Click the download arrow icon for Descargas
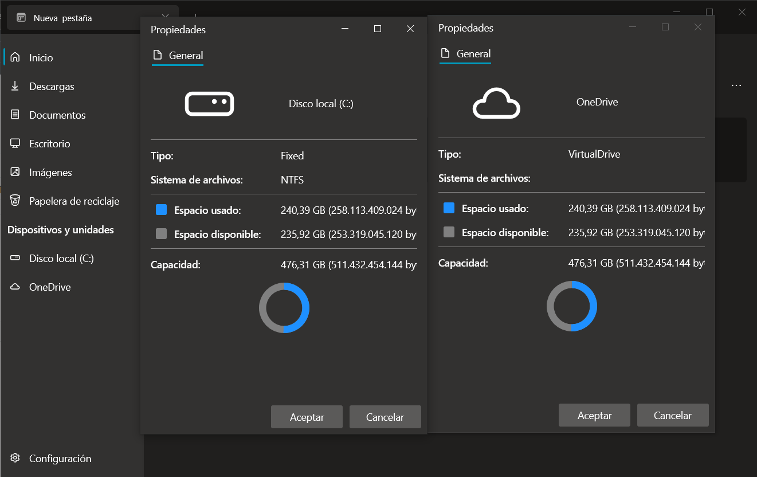This screenshot has height=477, width=757. tap(15, 86)
